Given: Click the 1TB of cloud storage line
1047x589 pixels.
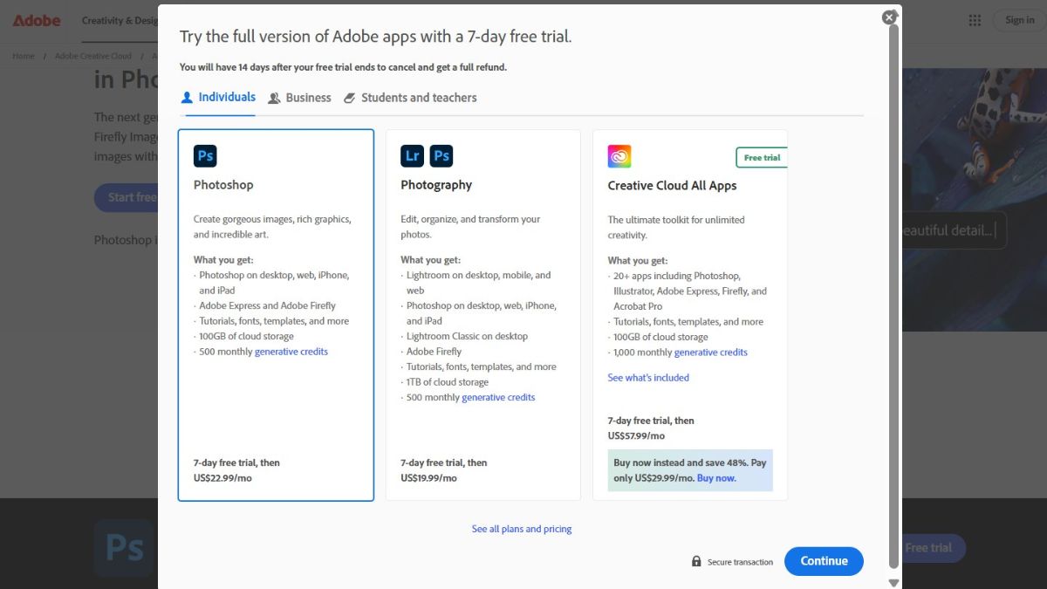Looking at the screenshot, I should point(448,382).
